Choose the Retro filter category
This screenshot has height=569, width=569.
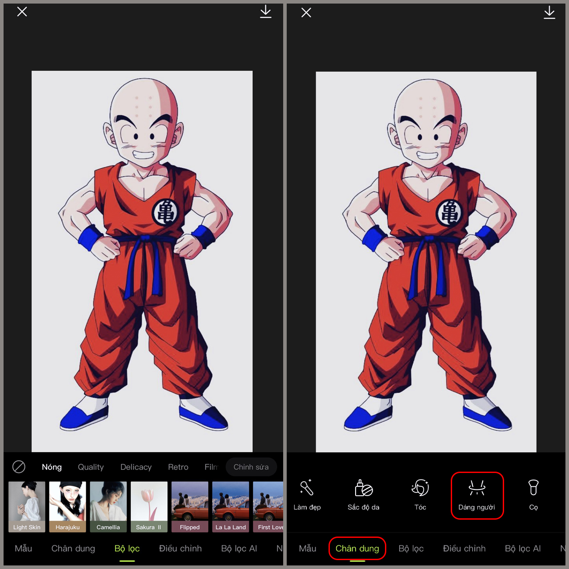tap(178, 467)
